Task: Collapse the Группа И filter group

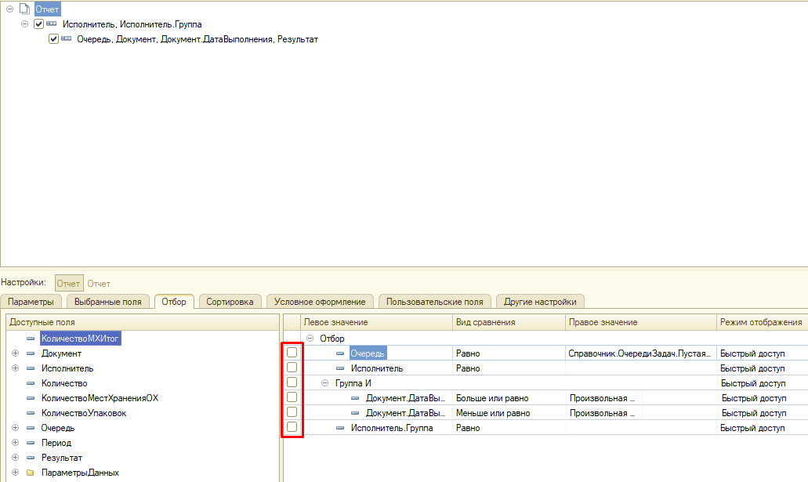Action: [325, 383]
